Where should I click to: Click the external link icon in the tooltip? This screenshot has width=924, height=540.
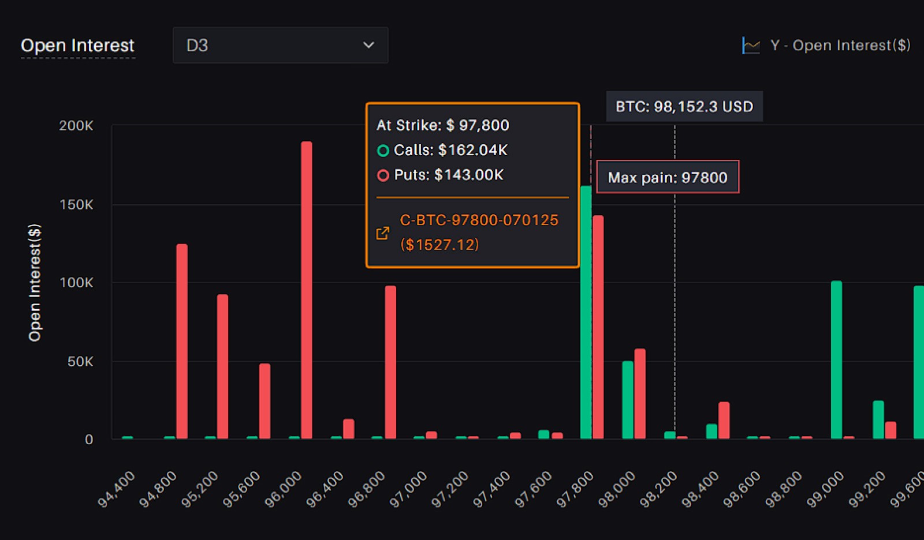pyautogui.click(x=383, y=233)
